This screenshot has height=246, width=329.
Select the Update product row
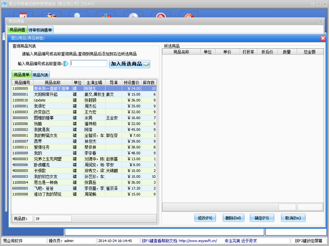[x=84, y=100]
